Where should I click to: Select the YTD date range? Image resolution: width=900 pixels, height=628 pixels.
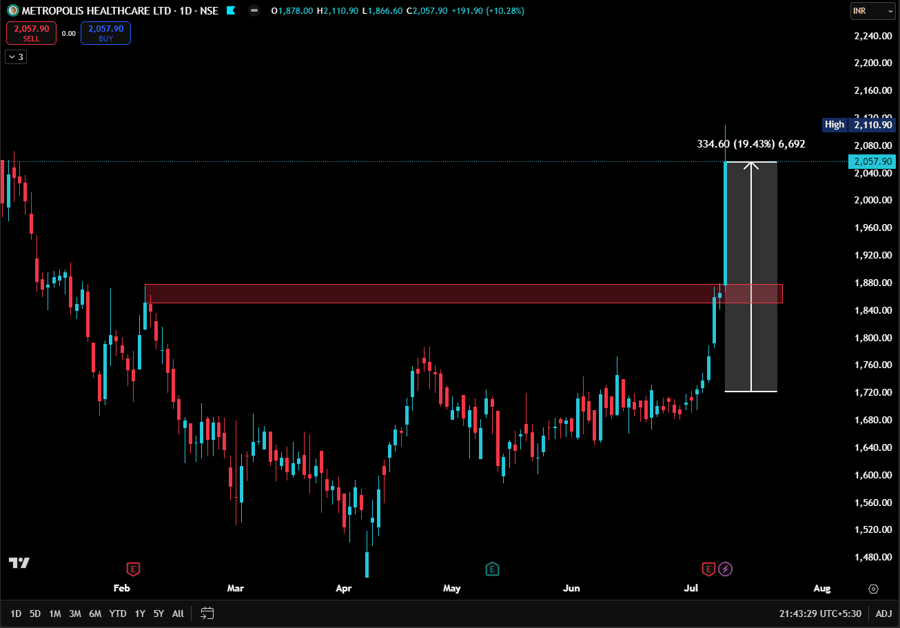118,613
